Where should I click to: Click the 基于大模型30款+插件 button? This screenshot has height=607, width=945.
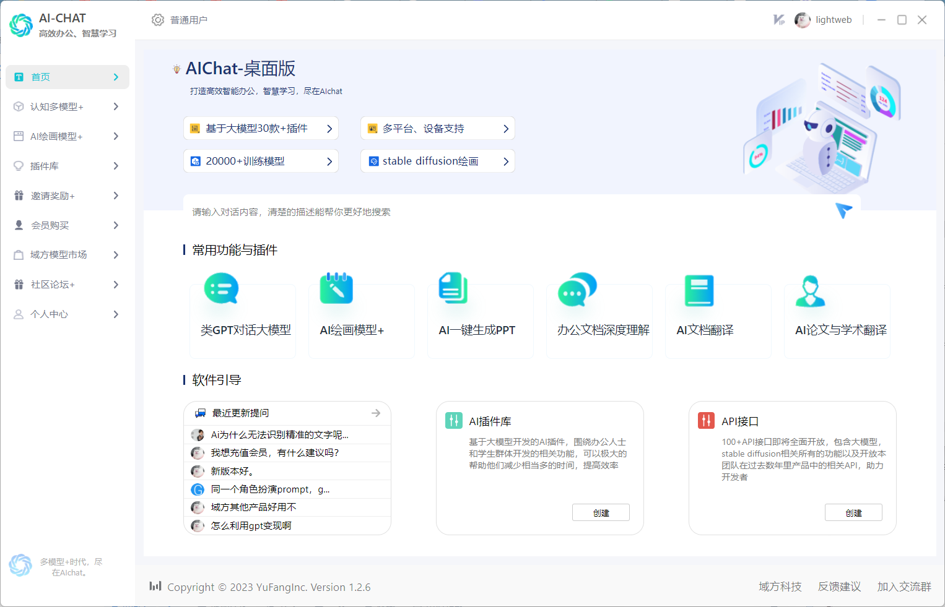click(261, 128)
